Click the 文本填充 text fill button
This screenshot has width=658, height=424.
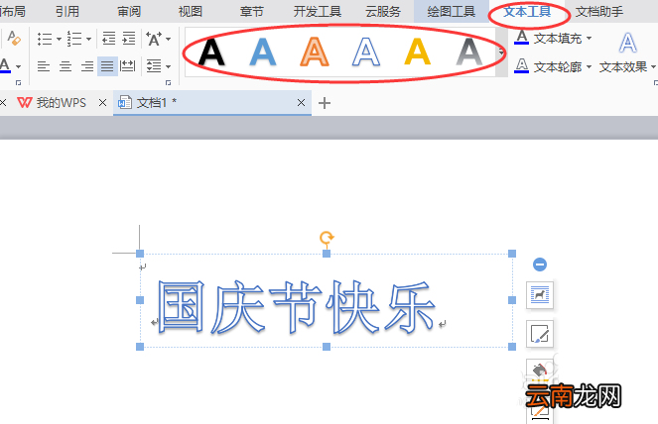pyautogui.click(x=548, y=38)
